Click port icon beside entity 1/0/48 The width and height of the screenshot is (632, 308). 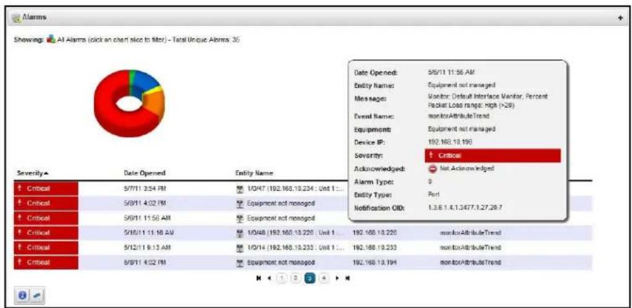240,233
